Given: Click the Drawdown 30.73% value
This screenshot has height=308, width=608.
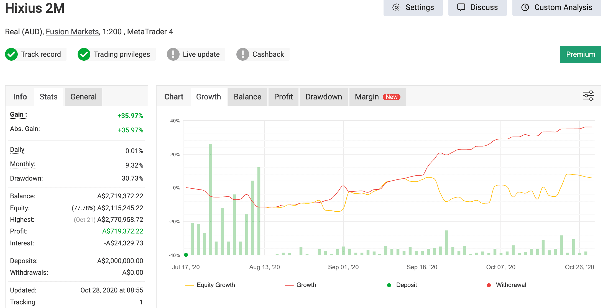Looking at the screenshot, I should coord(132,178).
